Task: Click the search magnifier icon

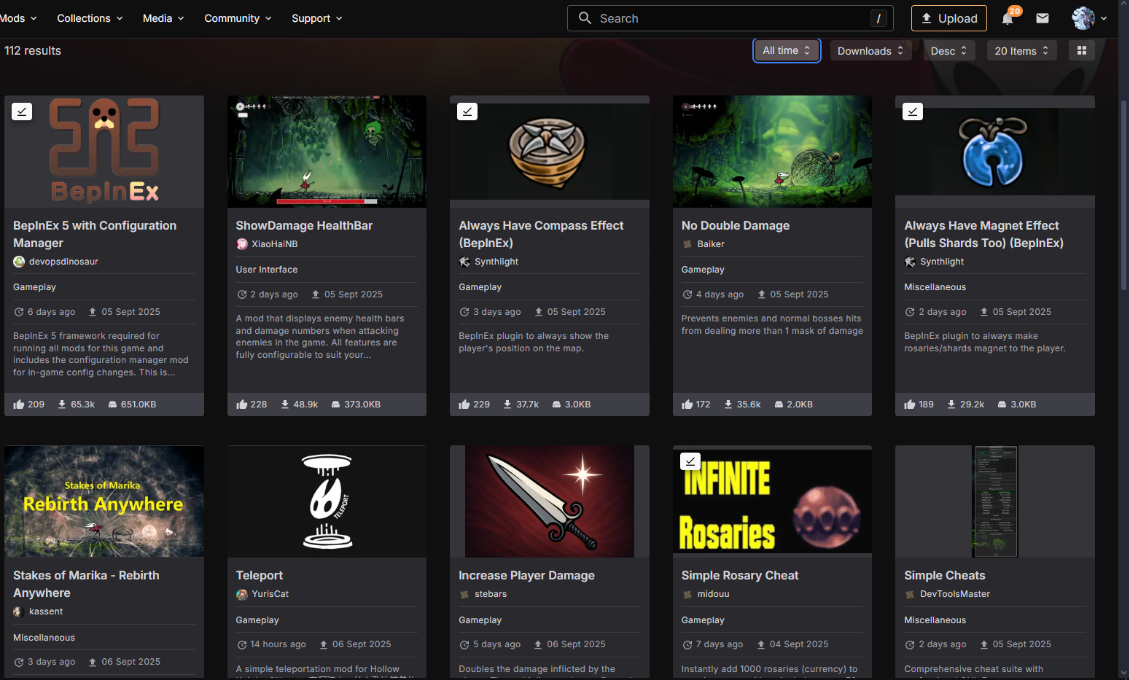Action: (585, 18)
